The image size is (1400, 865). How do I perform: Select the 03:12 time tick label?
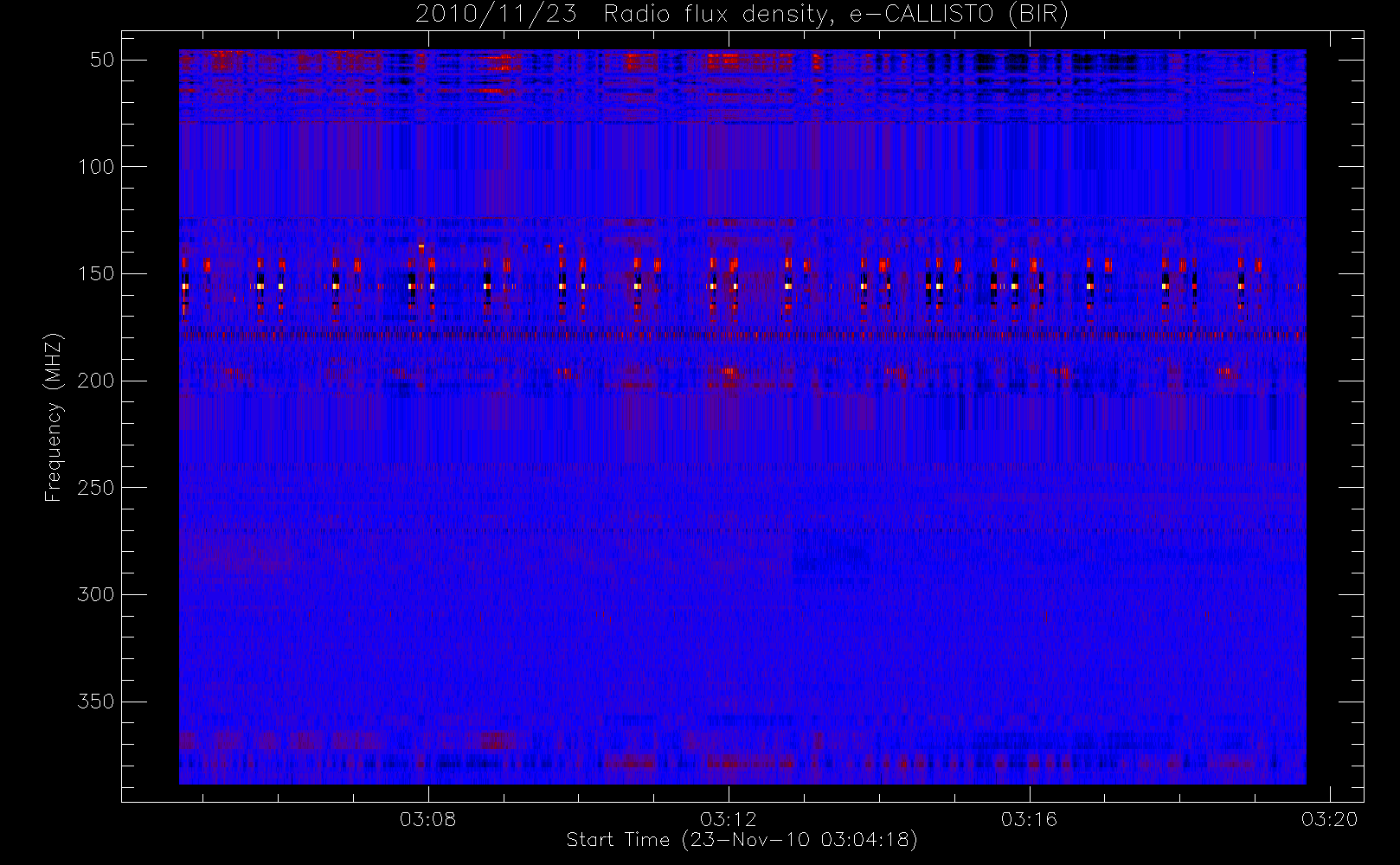coord(729,819)
